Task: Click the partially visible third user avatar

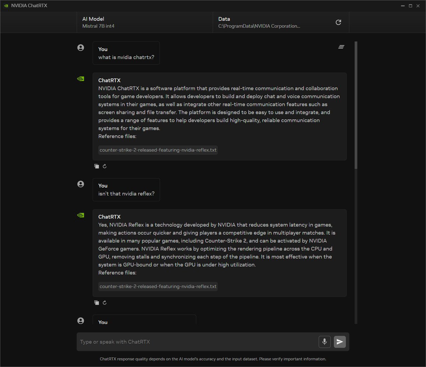Action: [81, 321]
